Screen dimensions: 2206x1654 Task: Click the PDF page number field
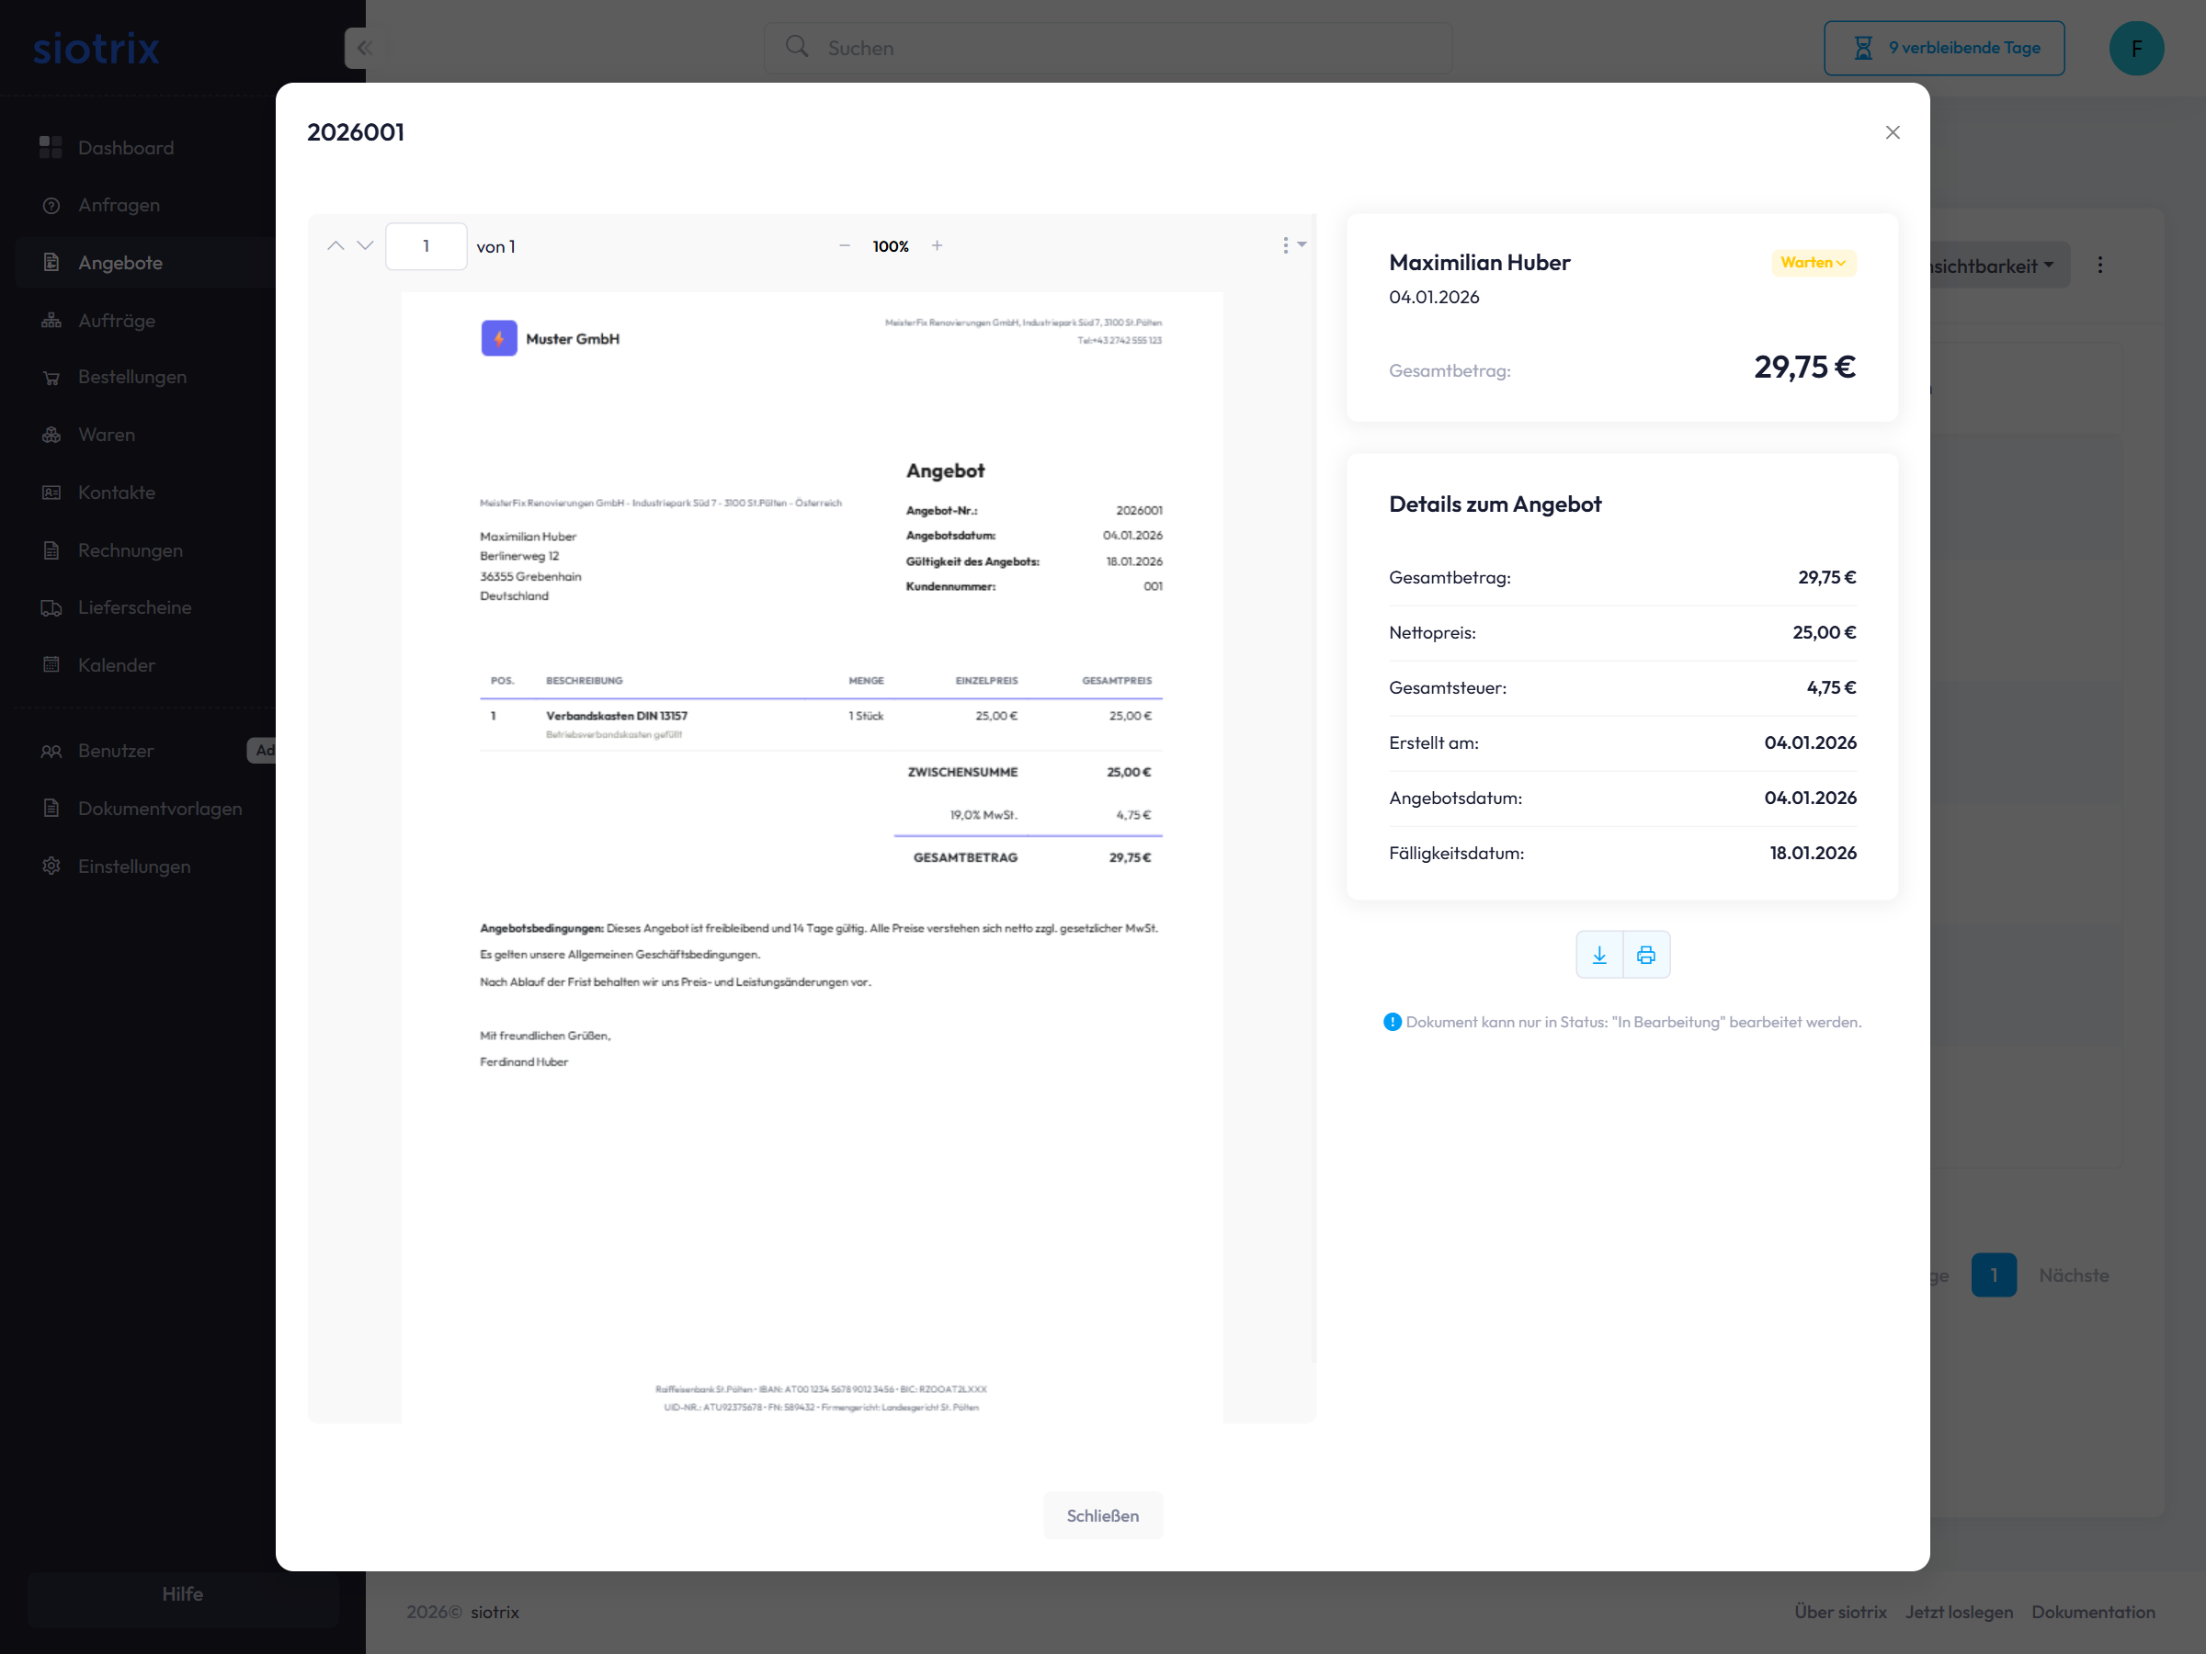coord(426,245)
